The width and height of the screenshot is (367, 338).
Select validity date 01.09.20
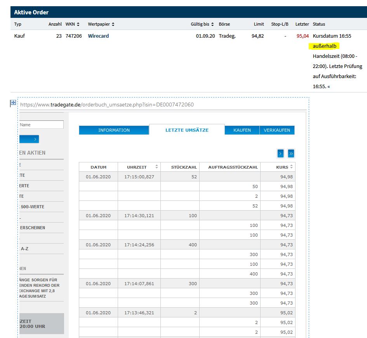click(x=205, y=36)
